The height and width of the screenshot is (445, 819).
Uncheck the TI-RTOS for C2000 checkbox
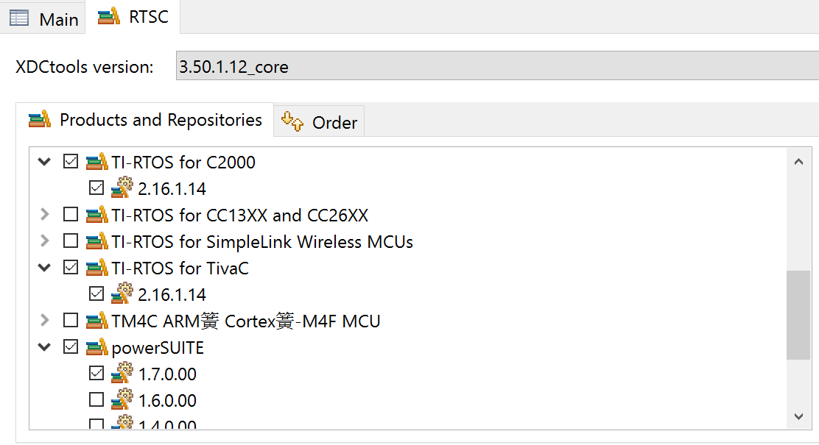point(71,162)
